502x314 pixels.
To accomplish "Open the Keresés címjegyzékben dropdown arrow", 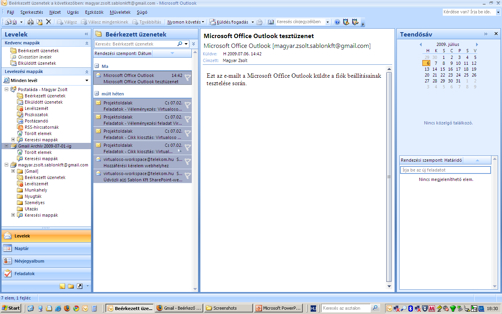I will [x=327, y=22].
